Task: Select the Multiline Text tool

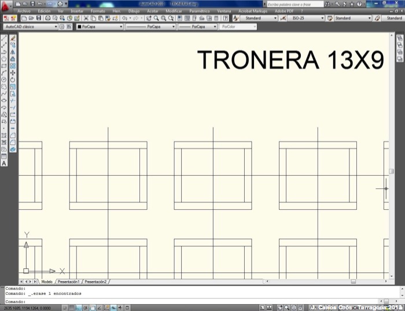Action: 4,164
